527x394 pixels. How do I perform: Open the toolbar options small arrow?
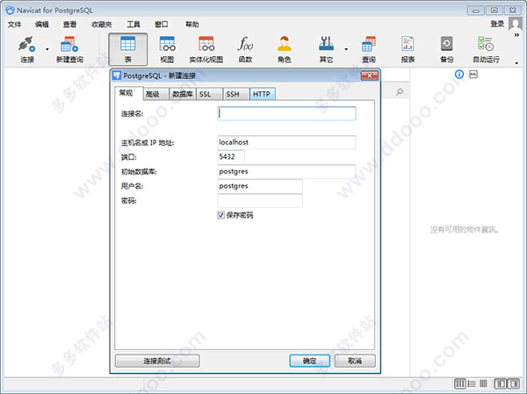pos(516,63)
